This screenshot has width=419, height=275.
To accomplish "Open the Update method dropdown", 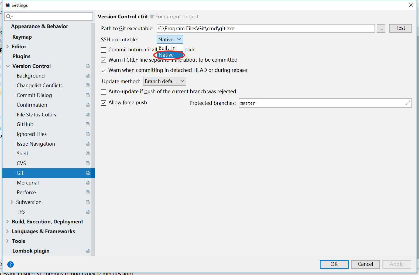I will tap(165, 81).
